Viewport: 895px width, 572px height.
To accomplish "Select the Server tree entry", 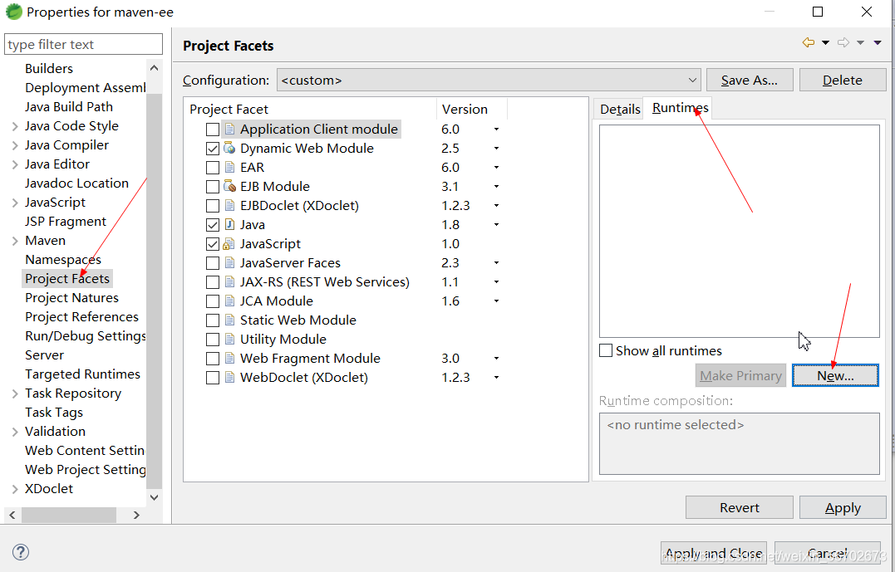I will click(x=45, y=354).
